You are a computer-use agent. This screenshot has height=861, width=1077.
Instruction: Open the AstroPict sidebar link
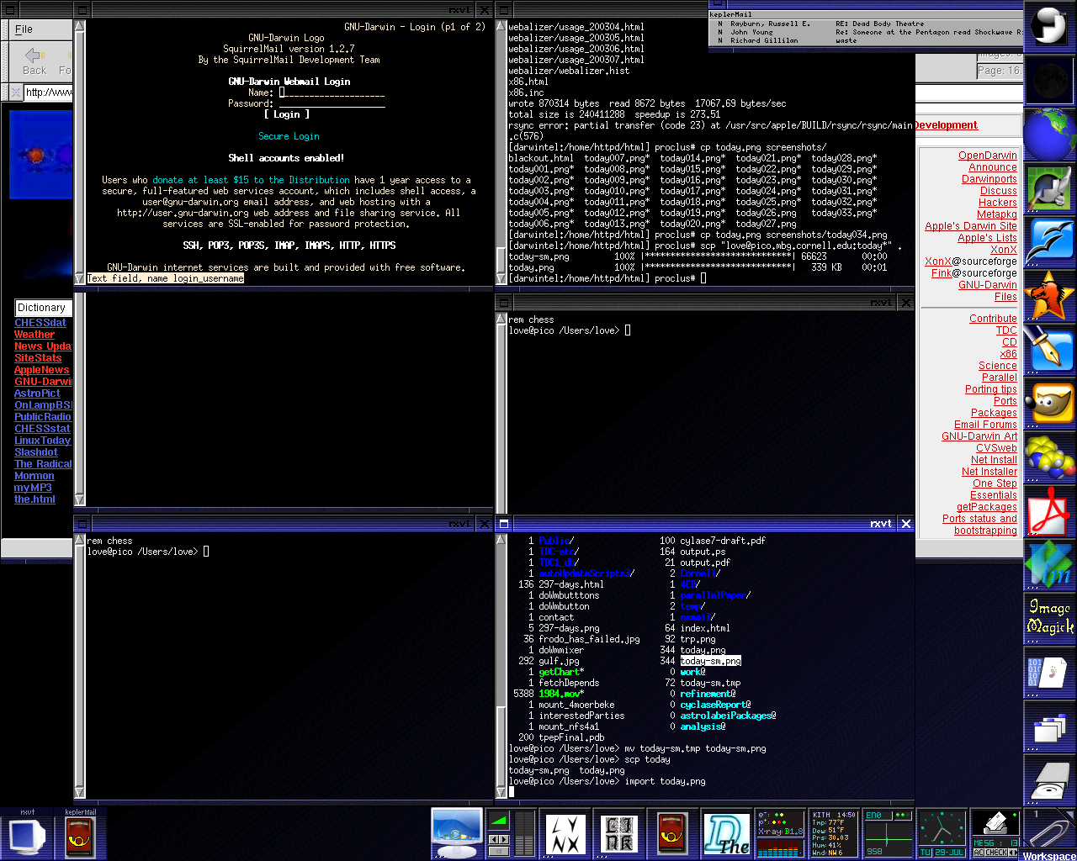(37, 394)
